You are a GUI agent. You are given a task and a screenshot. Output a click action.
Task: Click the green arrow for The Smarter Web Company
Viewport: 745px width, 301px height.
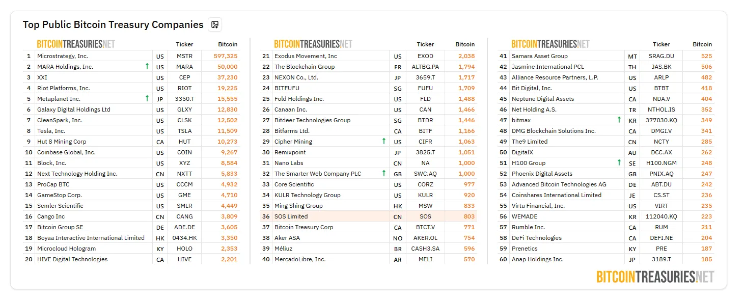384,173
